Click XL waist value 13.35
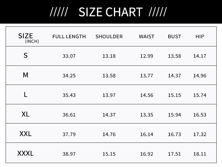This screenshot has height=167, width=222. [146, 115]
